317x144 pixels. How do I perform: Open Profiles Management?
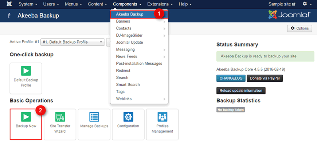pyautogui.click(x=163, y=124)
